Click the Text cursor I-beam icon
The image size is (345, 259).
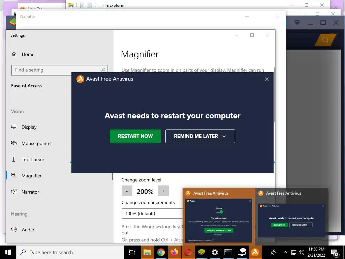pos(13,159)
